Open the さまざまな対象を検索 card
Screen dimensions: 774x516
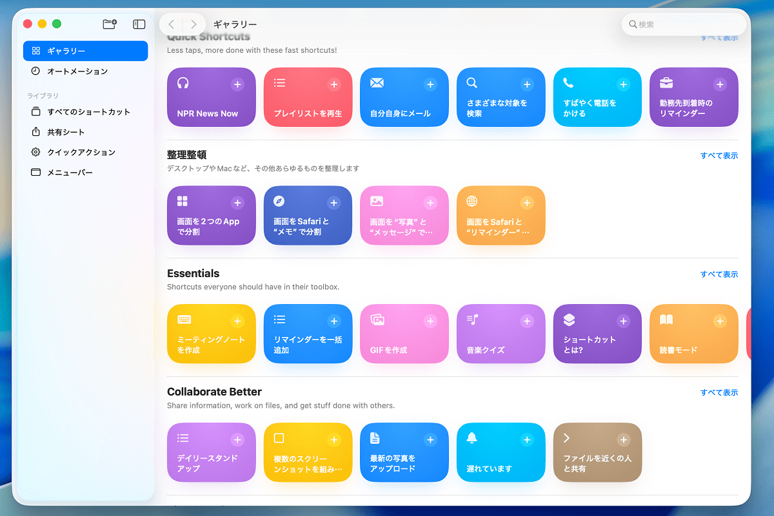501,97
